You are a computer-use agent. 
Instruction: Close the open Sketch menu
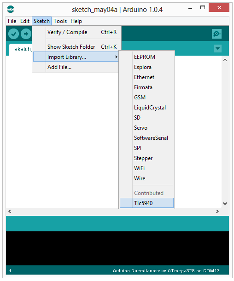41,21
